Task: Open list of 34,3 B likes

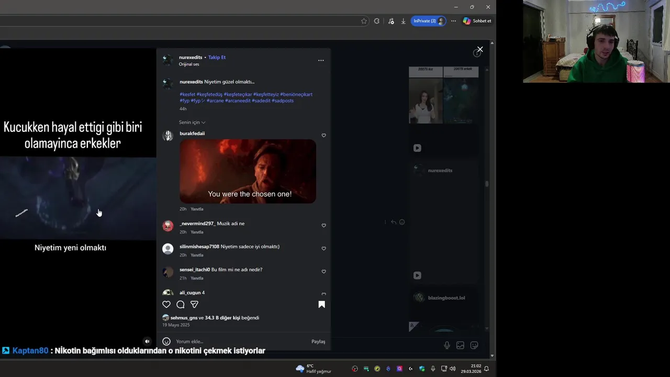Action: coord(222,318)
